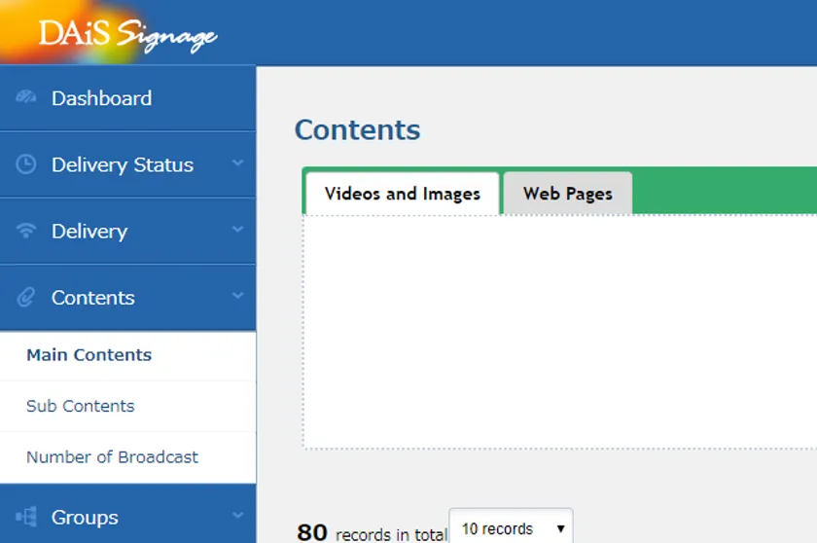The height and width of the screenshot is (543, 817).
Task: Select the Videos and Images tab
Action: click(402, 194)
